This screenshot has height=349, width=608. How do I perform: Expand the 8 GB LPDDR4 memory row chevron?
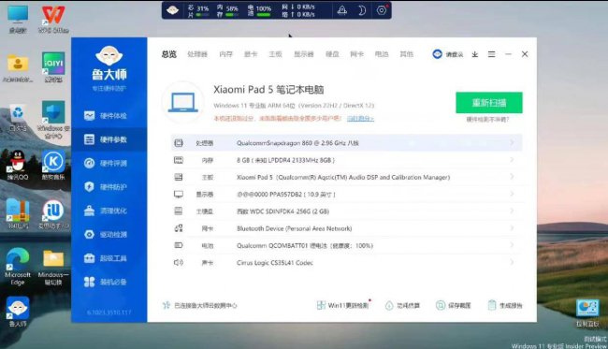pyautogui.click(x=512, y=160)
